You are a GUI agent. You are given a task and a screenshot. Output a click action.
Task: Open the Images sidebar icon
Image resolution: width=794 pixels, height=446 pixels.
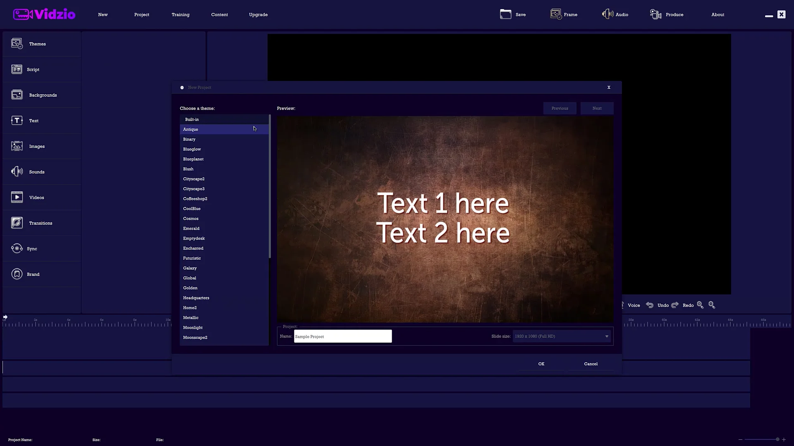[x=17, y=146]
